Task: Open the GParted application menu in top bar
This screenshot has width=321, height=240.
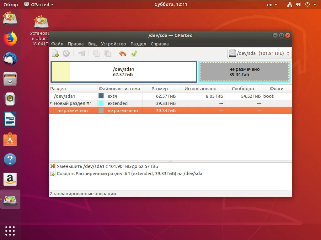Action: coord(39,4)
